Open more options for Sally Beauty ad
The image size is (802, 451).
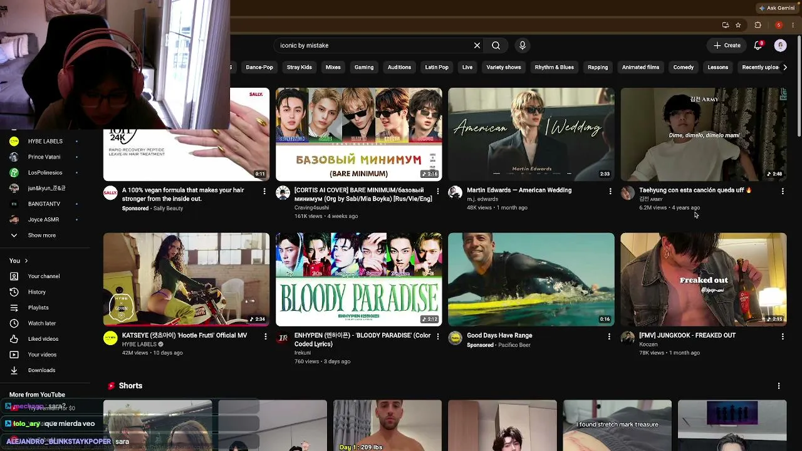tap(264, 191)
